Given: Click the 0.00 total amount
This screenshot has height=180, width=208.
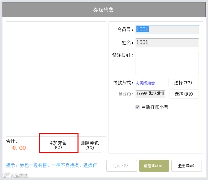Looking at the screenshot, I should (19, 148).
